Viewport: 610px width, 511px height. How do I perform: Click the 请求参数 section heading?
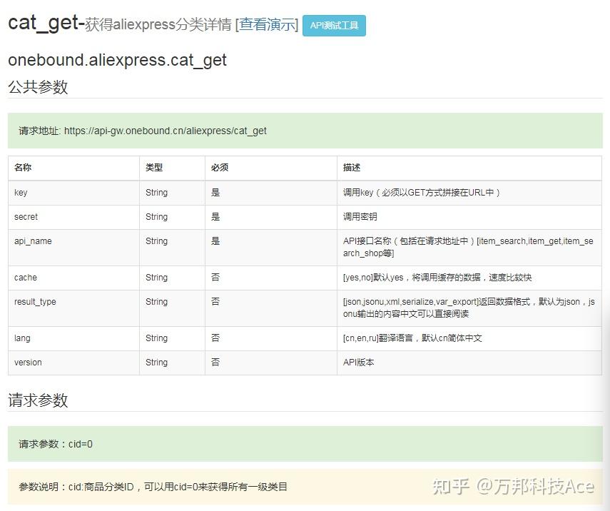pos(34,400)
